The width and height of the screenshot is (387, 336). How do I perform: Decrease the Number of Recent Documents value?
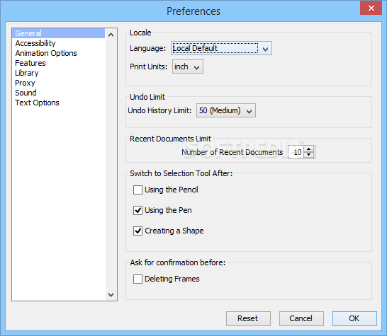click(308, 155)
